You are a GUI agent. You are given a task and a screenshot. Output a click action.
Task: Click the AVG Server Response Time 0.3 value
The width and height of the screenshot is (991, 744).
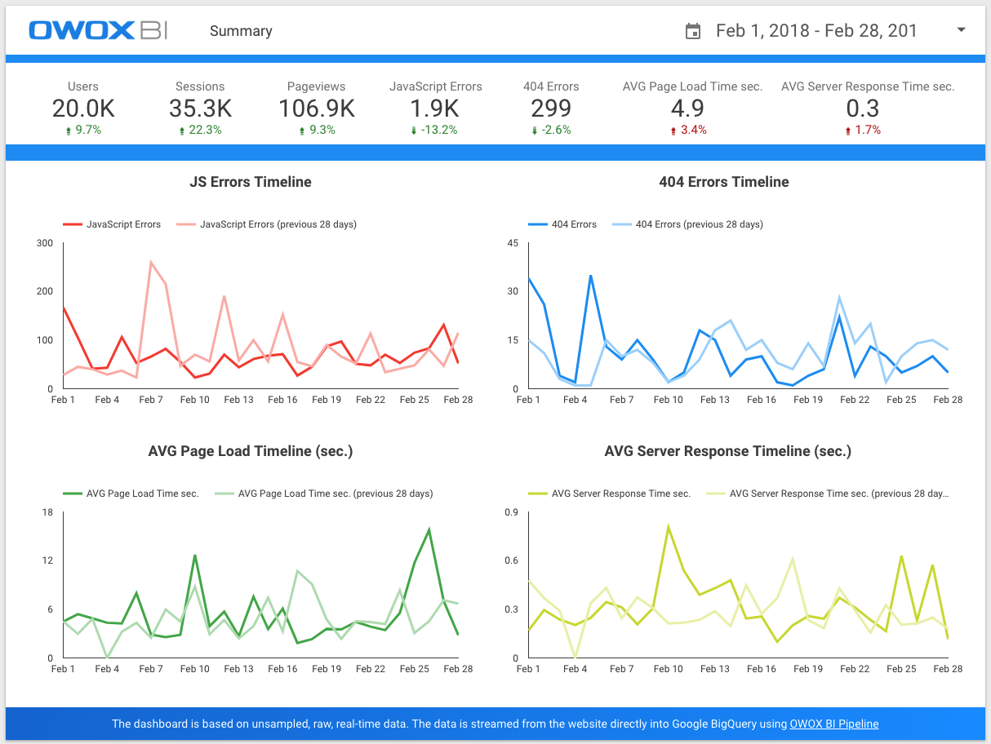click(863, 108)
